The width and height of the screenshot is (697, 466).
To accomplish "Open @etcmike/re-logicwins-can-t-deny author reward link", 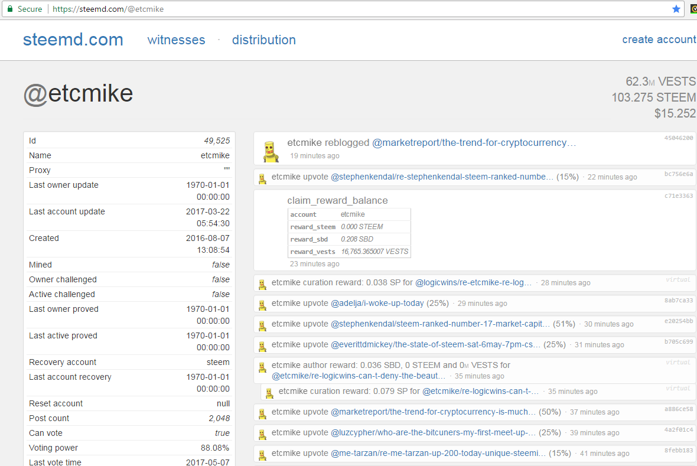I will [x=359, y=376].
